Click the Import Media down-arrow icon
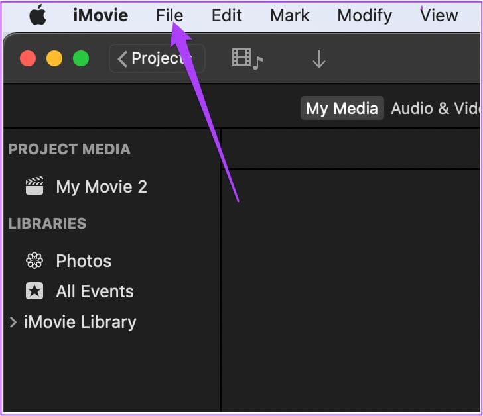Viewport: 483px width, 416px height. click(319, 59)
